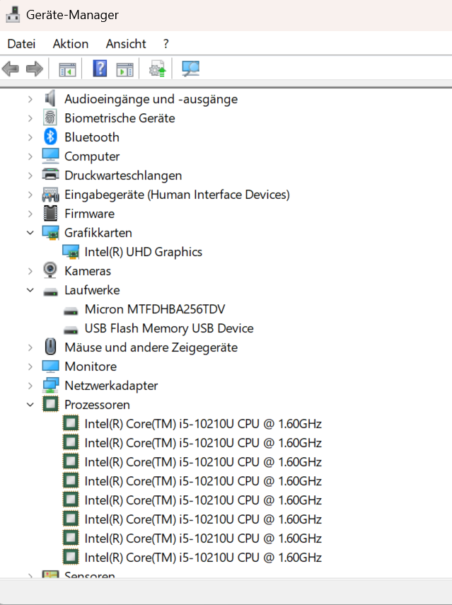The height and width of the screenshot is (605, 452).
Task: Select the Bluetooth category label
Action: [x=92, y=137]
